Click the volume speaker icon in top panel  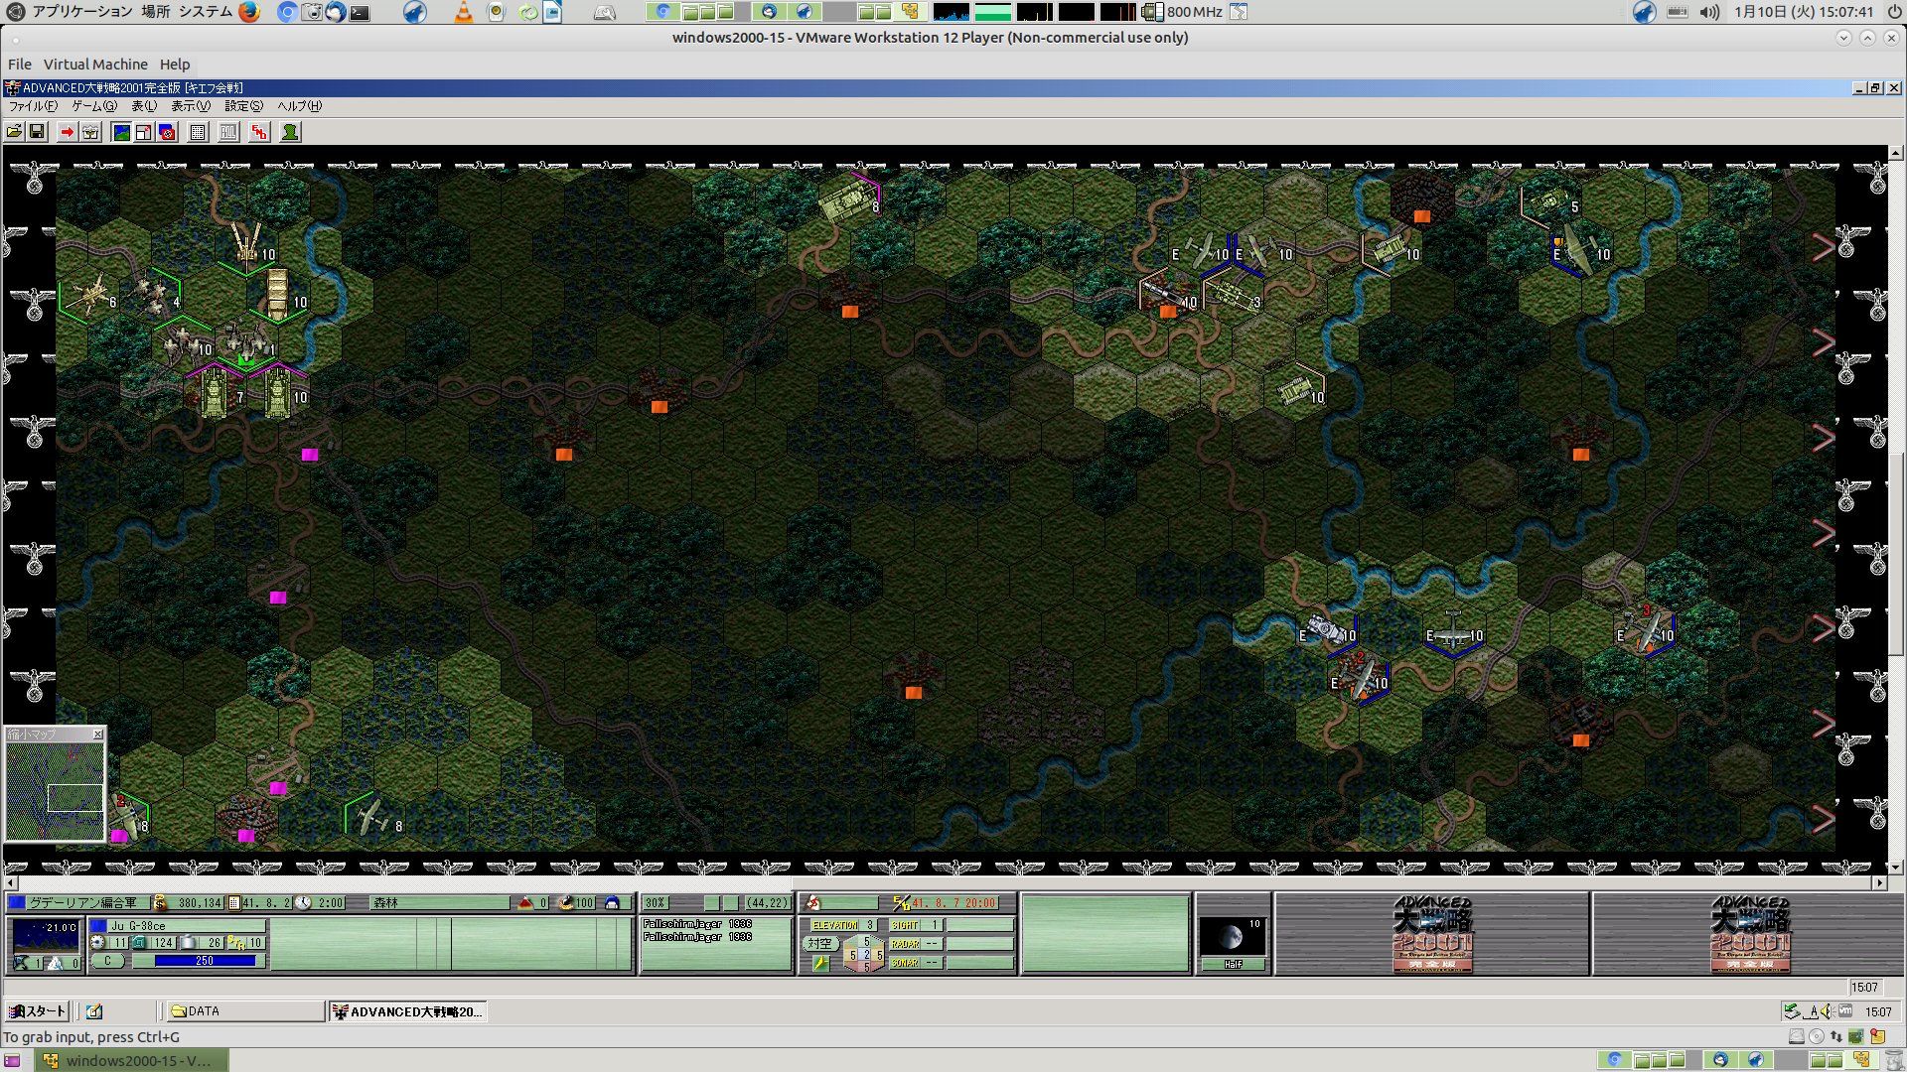coord(1709,12)
